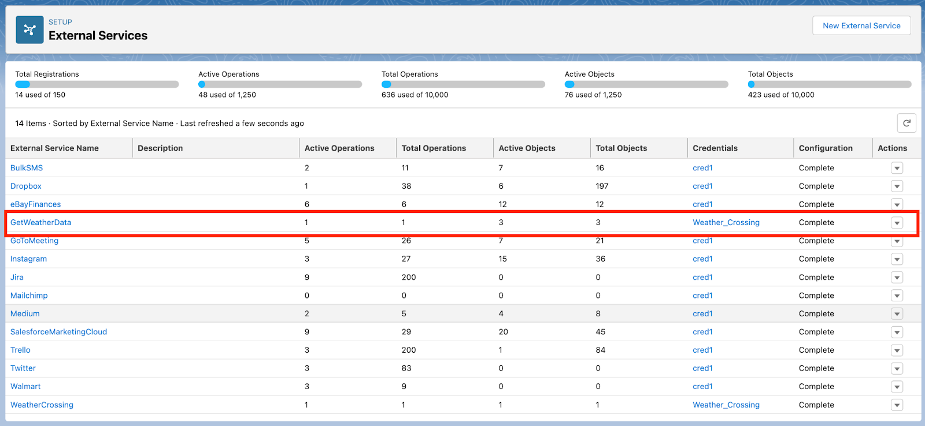Open actions dropdown for SalesforceMarketingCloud row
Image resolution: width=925 pixels, height=426 pixels.
coord(897,332)
